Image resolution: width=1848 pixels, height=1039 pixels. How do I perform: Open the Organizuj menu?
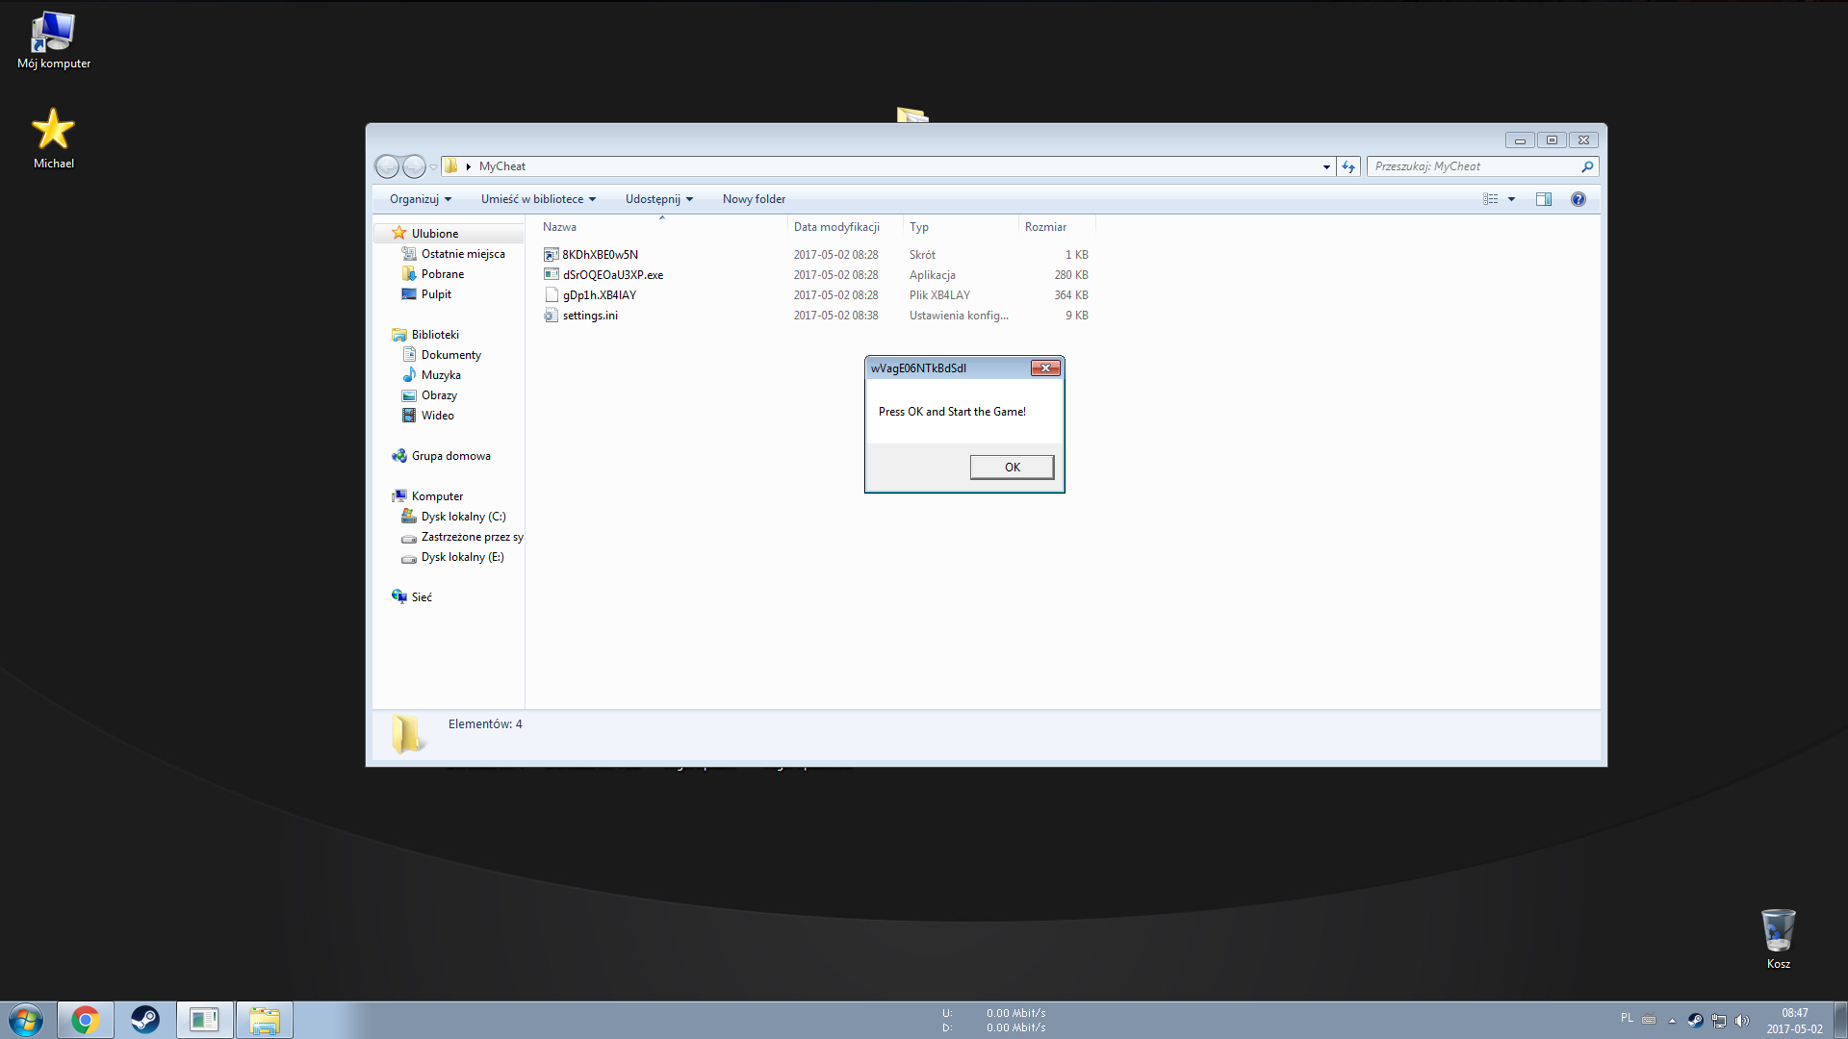(x=421, y=199)
